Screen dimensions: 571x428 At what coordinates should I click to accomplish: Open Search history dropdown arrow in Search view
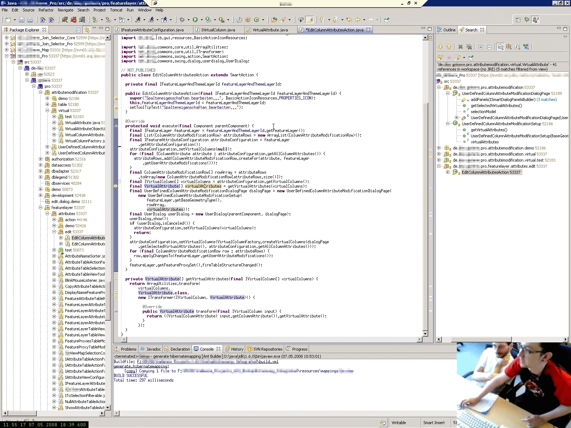coord(464,57)
